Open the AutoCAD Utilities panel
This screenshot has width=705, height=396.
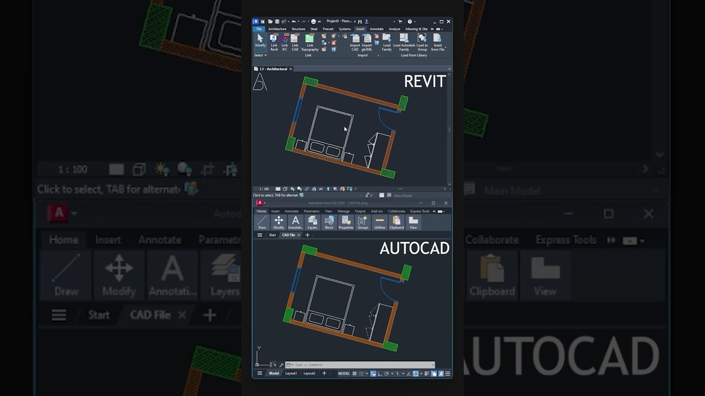coord(380,222)
